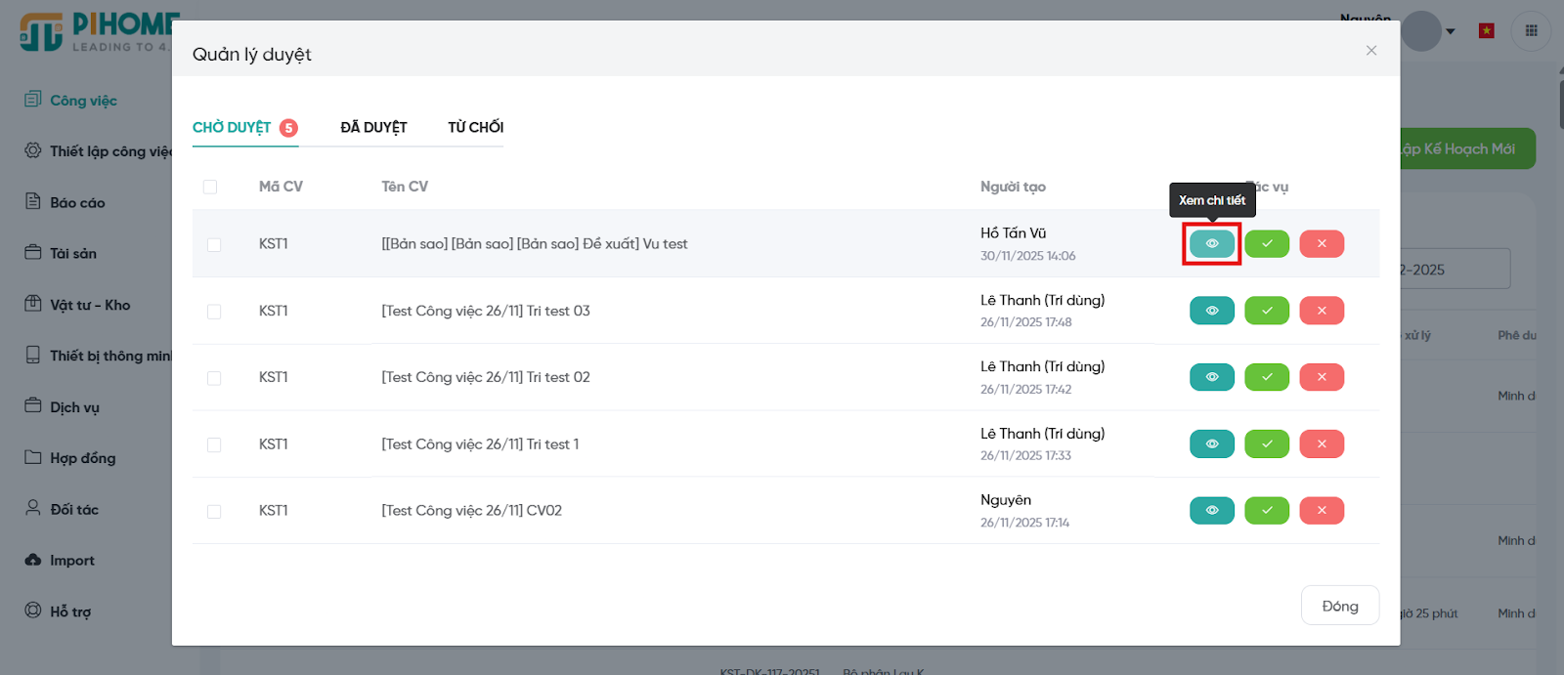Switch to the TỪ CHỐI tab

475,127
